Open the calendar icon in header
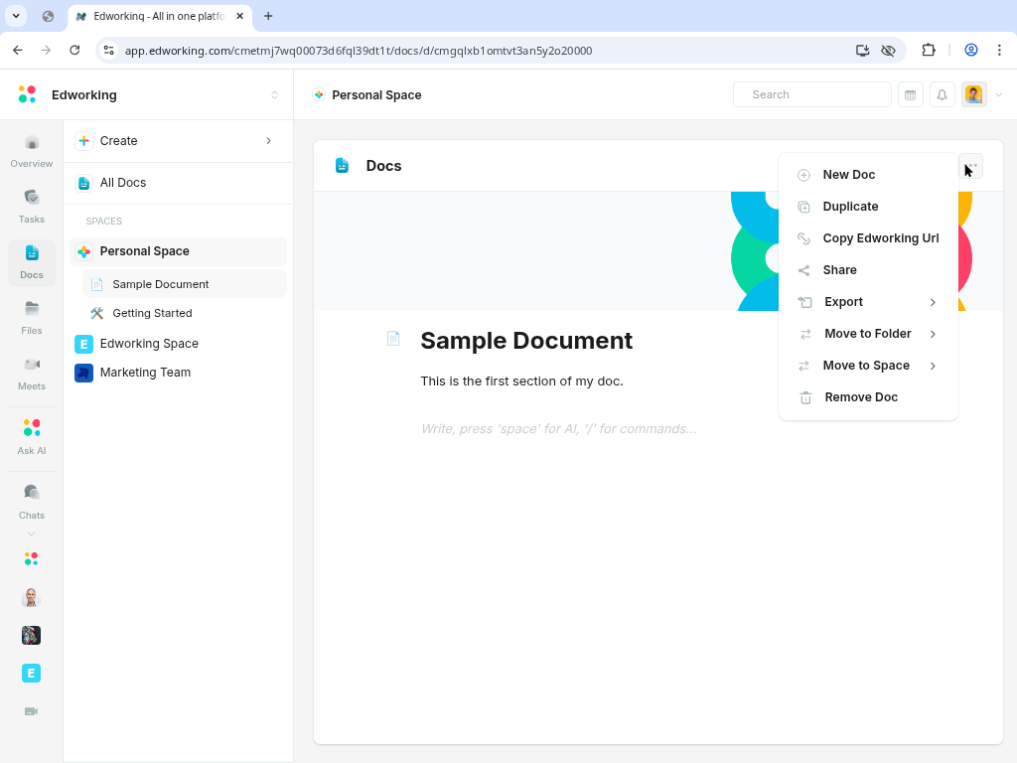The image size is (1017, 763). pyautogui.click(x=910, y=94)
